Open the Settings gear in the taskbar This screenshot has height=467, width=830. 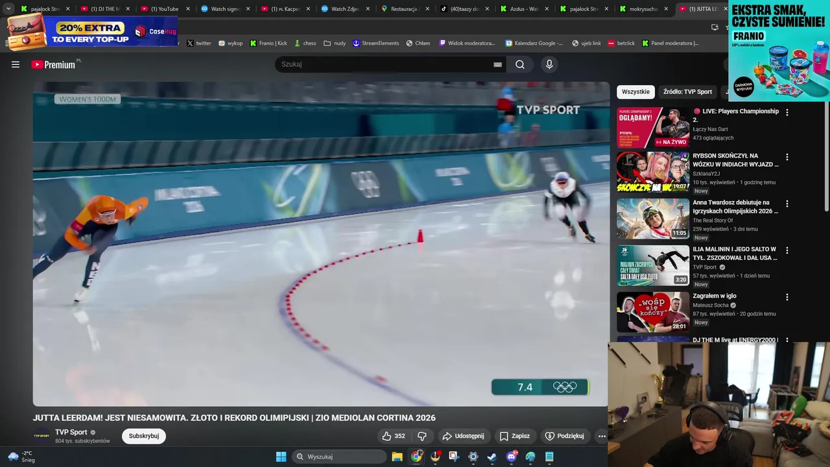click(x=473, y=457)
